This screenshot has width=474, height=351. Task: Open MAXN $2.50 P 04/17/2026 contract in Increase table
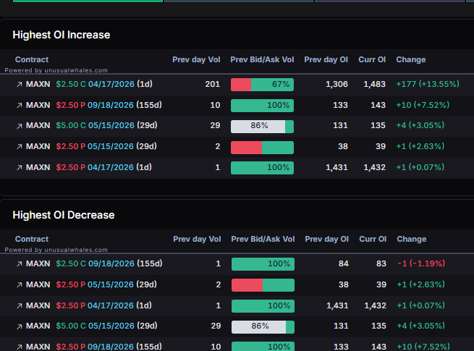(x=89, y=167)
